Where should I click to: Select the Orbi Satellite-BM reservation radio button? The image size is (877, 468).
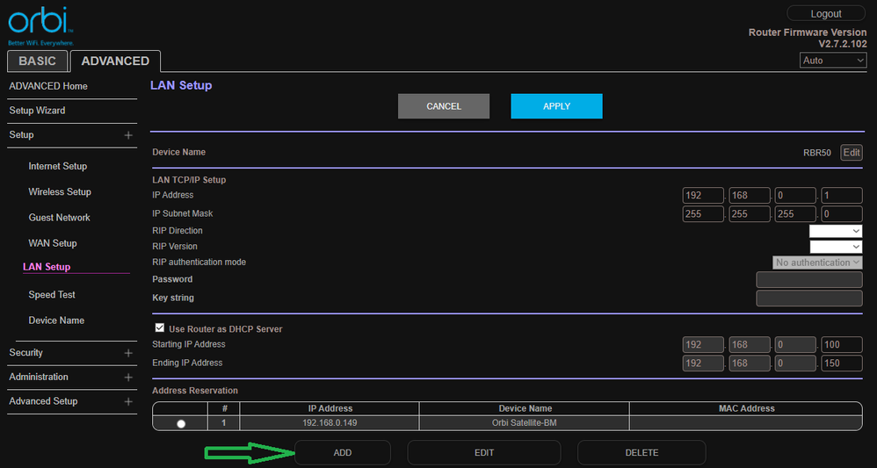click(181, 423)
